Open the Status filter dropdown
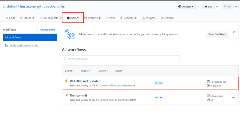This screenshot has height=130, width=240. coord(86,71)
